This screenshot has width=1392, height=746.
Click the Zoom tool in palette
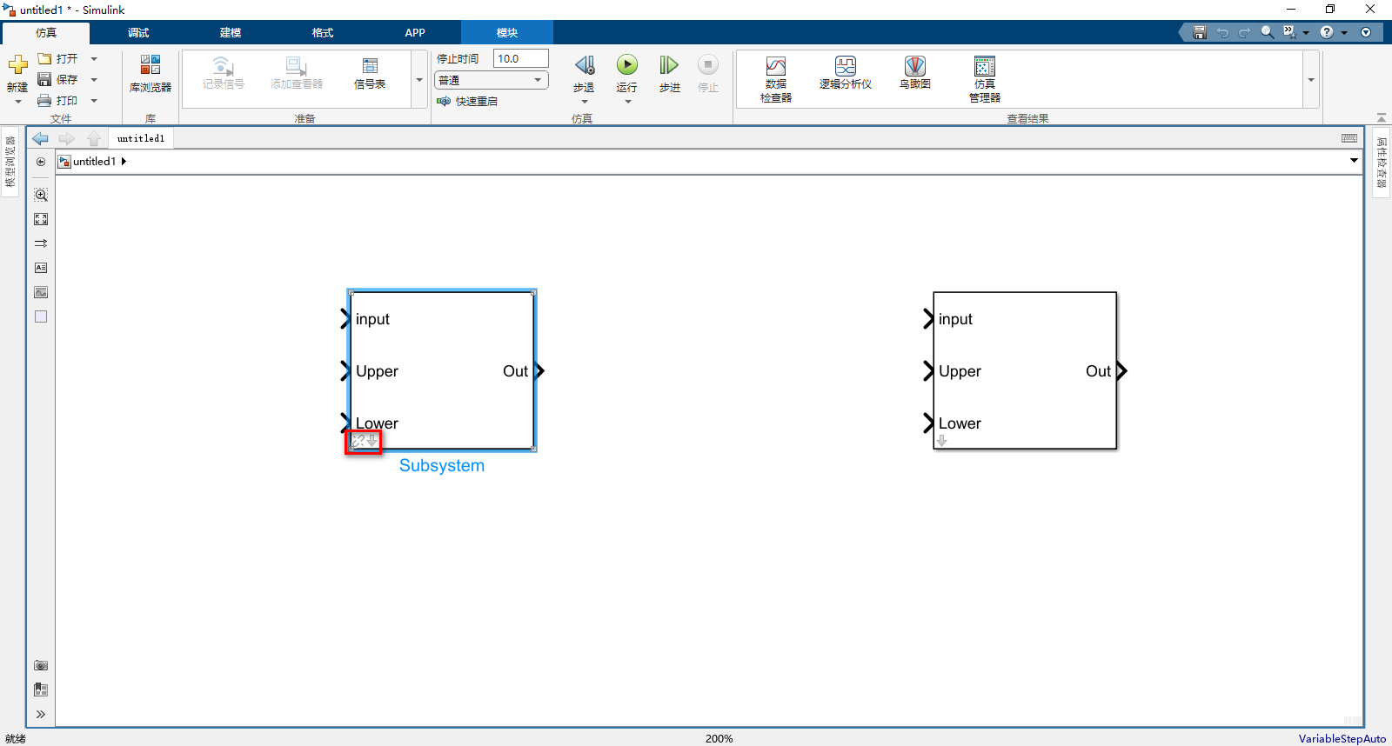(x=41, y=195)
